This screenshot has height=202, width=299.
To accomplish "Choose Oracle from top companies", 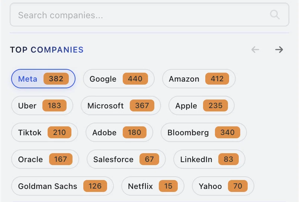I will tap(45, 159).
